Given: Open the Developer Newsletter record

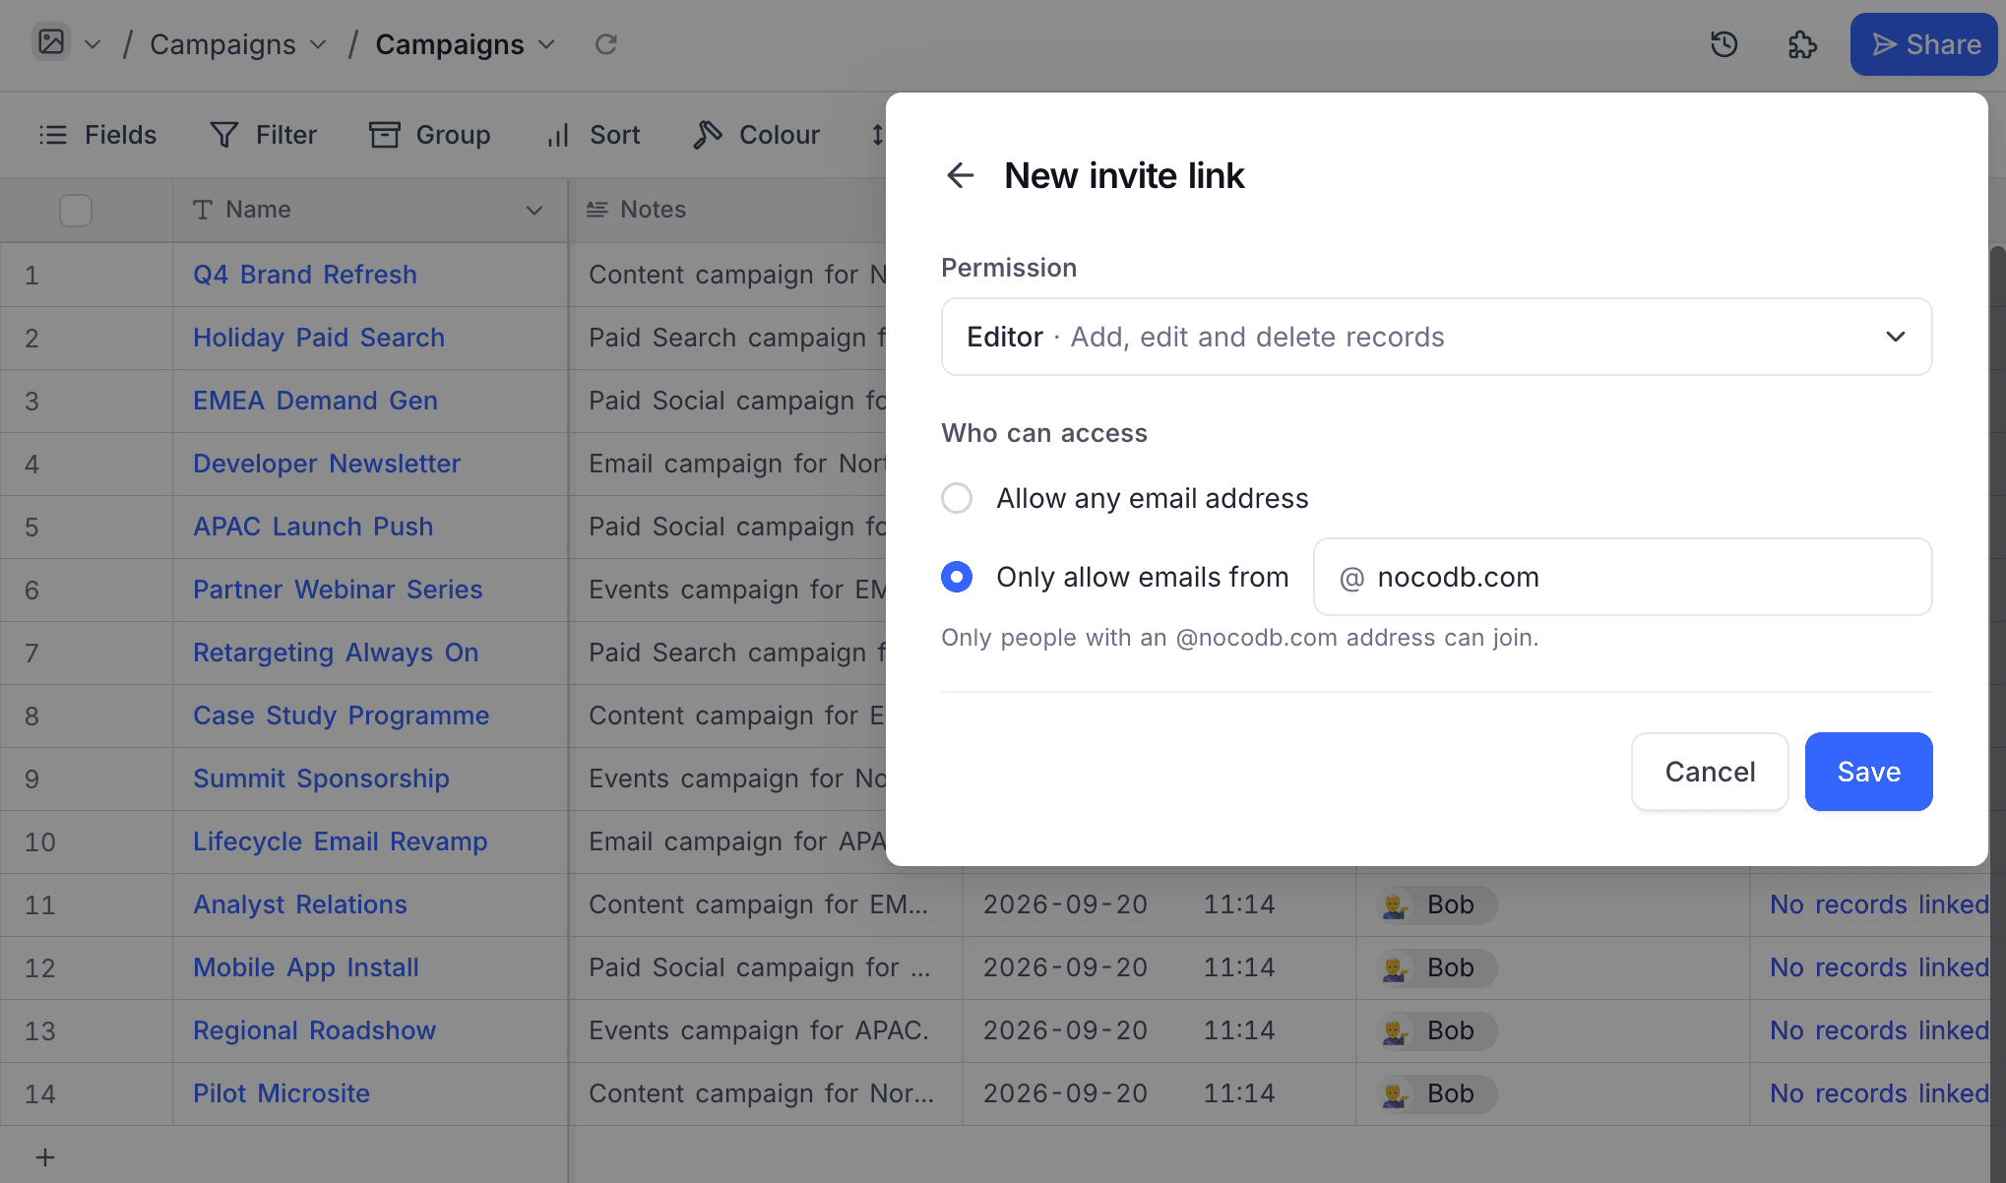Looking at the screenshot, I should (327, 464).
